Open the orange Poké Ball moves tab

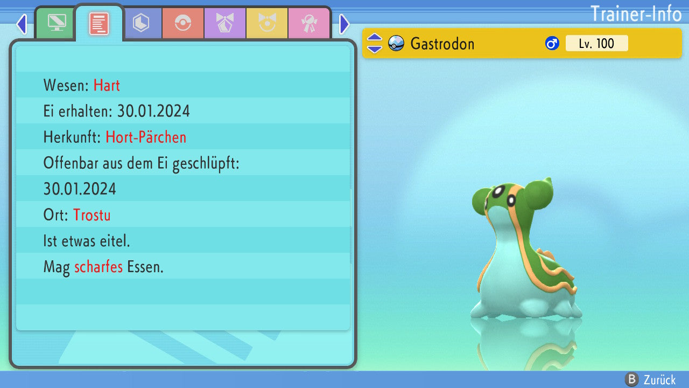tap(183, 23)
